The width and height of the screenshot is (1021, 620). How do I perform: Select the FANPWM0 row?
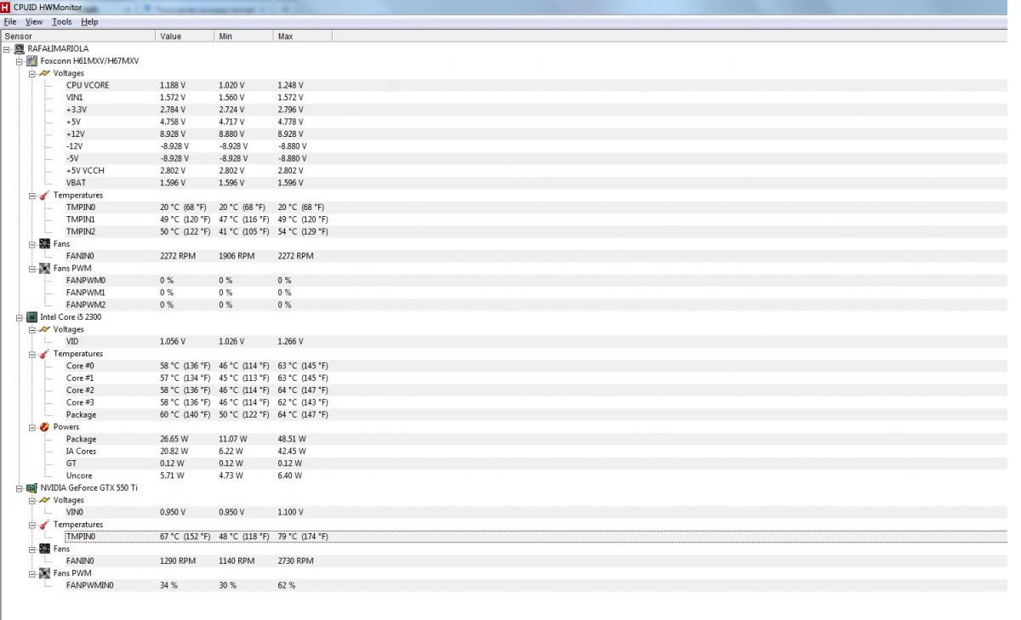point(536,280)
